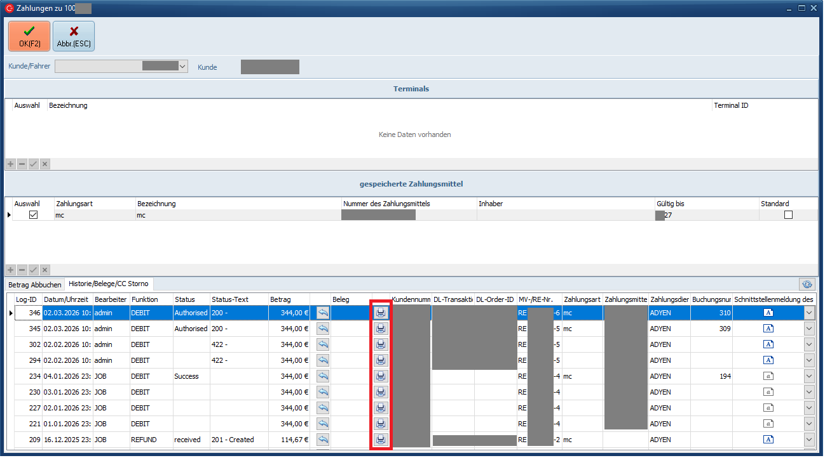This screenshot has width=825, height=458.
Task: Open the Kunde/Fahrer dropdown
Action: pyautogui.click(x=182, y=66)
